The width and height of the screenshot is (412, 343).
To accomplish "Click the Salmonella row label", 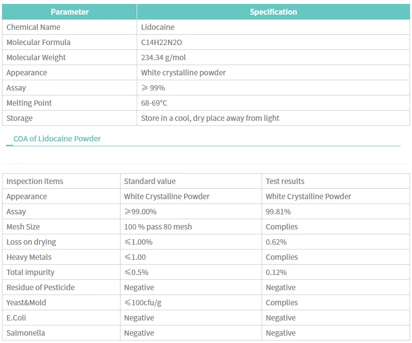I will (25, 333).
